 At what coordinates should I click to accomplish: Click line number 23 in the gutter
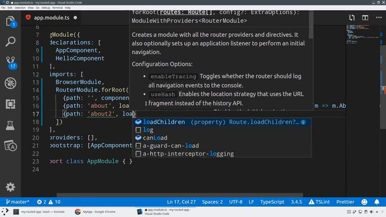[x=36, y=162]
